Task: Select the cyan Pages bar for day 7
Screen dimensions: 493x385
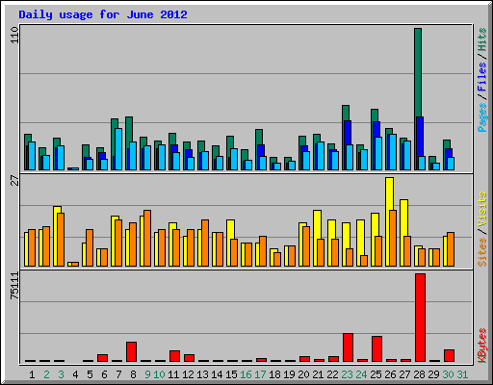Action: click(118, 149)
